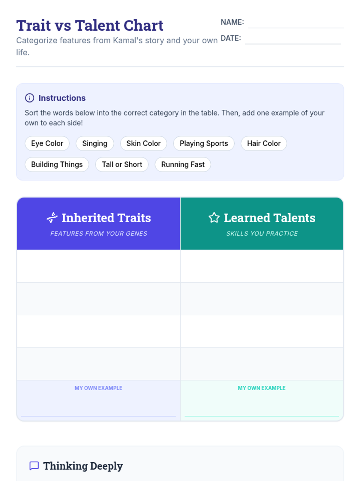Click the Inherited Traits column header
This screenshot has width=360, height=481.
point(99,224)
